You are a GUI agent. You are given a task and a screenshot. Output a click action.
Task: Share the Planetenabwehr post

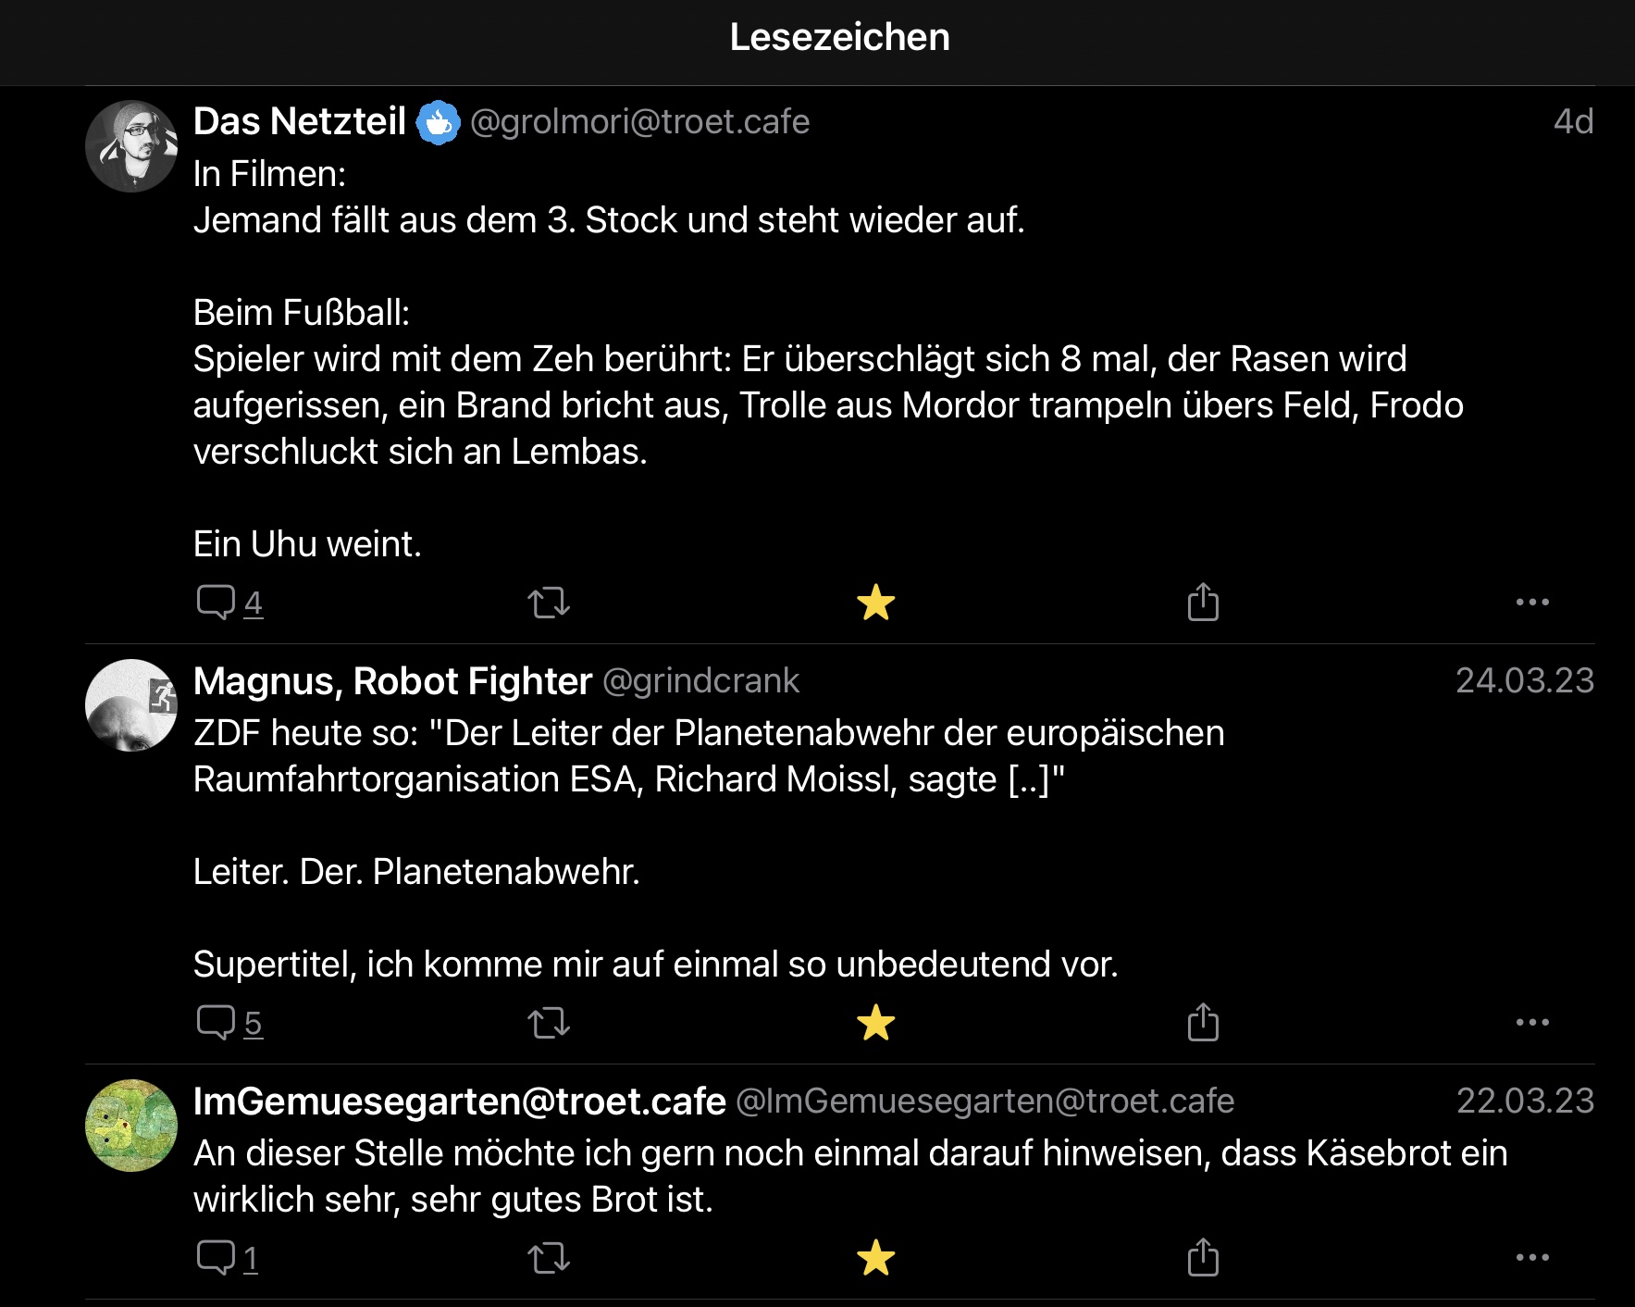tap(1203, 1023)
